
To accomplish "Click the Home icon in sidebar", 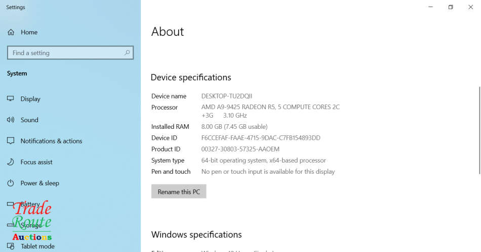I will coord(11,32).
